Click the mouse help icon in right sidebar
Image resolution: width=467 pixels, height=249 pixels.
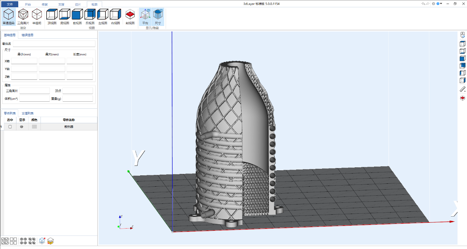(x=462, y=35)
